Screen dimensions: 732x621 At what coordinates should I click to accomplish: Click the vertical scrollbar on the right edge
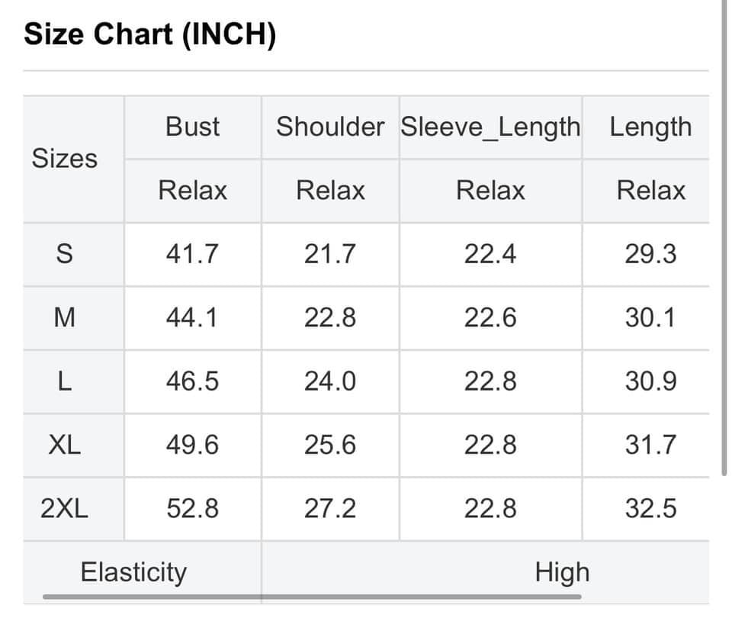[x=724, y=236]
